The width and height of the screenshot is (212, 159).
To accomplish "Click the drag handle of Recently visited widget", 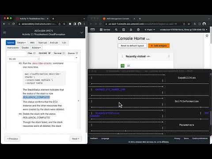I will point(122,56).
